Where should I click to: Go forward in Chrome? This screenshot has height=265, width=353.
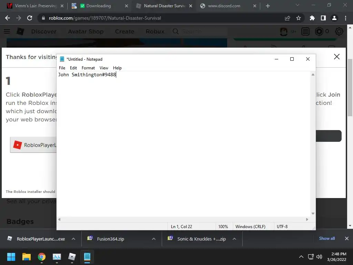[19, 18]
